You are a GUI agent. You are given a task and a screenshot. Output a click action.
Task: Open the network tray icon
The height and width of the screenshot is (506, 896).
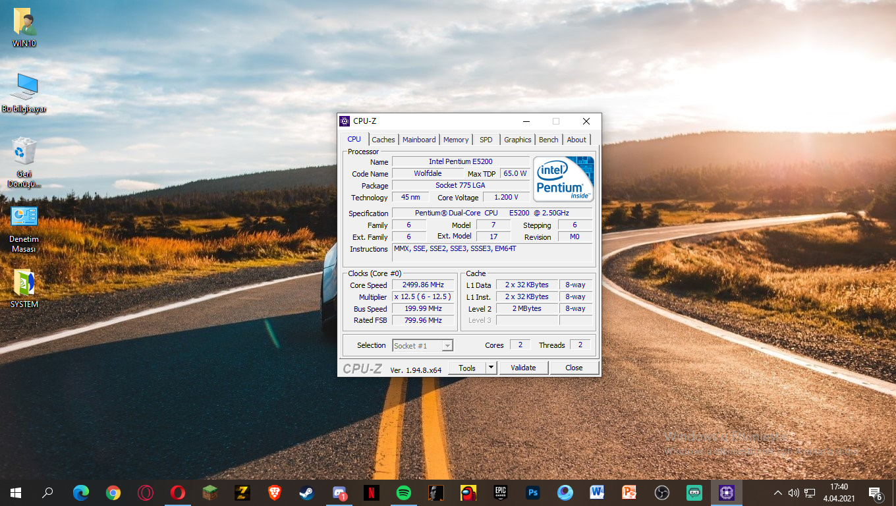810,493
